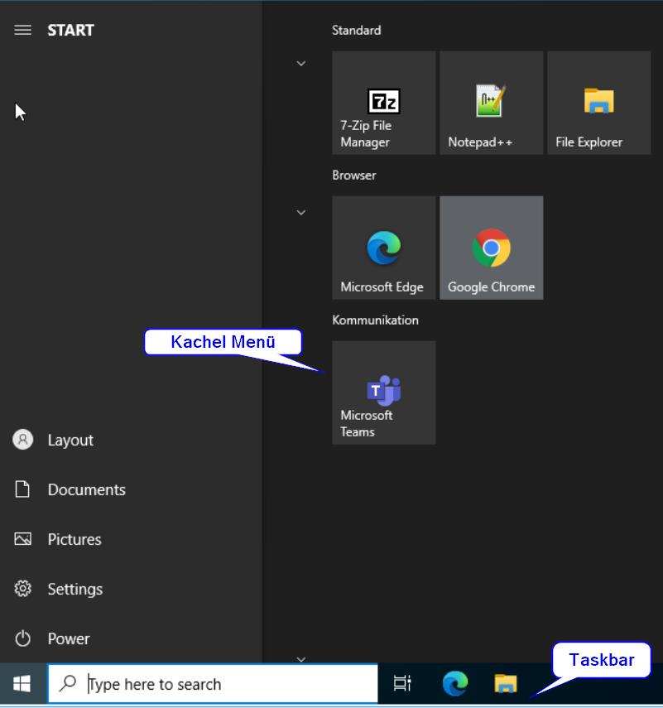Image resolution: width=663 pixels, height=708 pixels.
Task: Launch Microsoft Edge from the taskbar
Action: tap(455, 684)
